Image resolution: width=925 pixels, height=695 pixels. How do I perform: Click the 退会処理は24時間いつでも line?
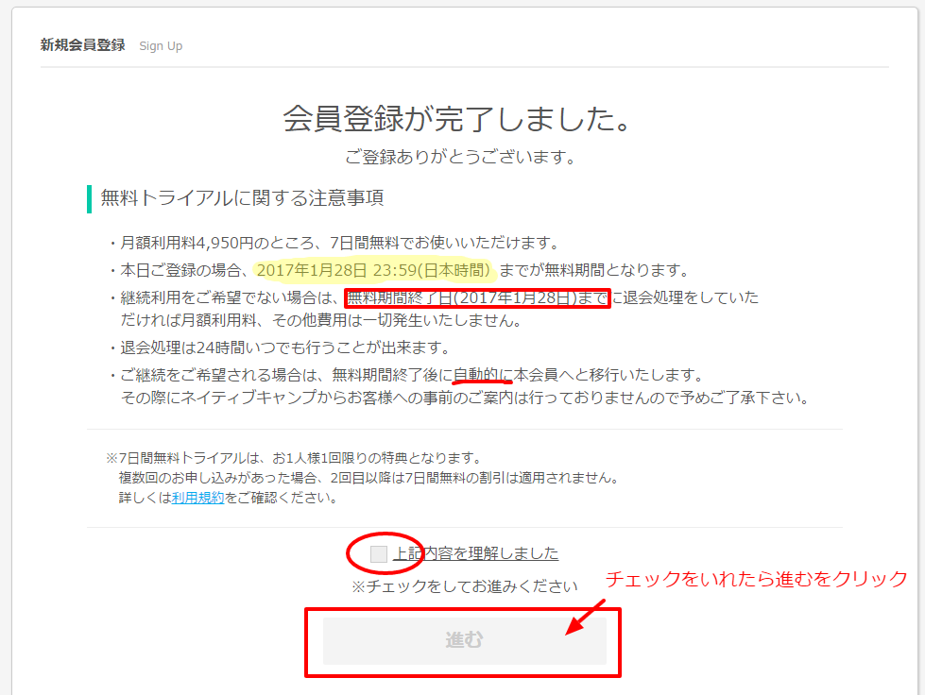click(280, 347)
